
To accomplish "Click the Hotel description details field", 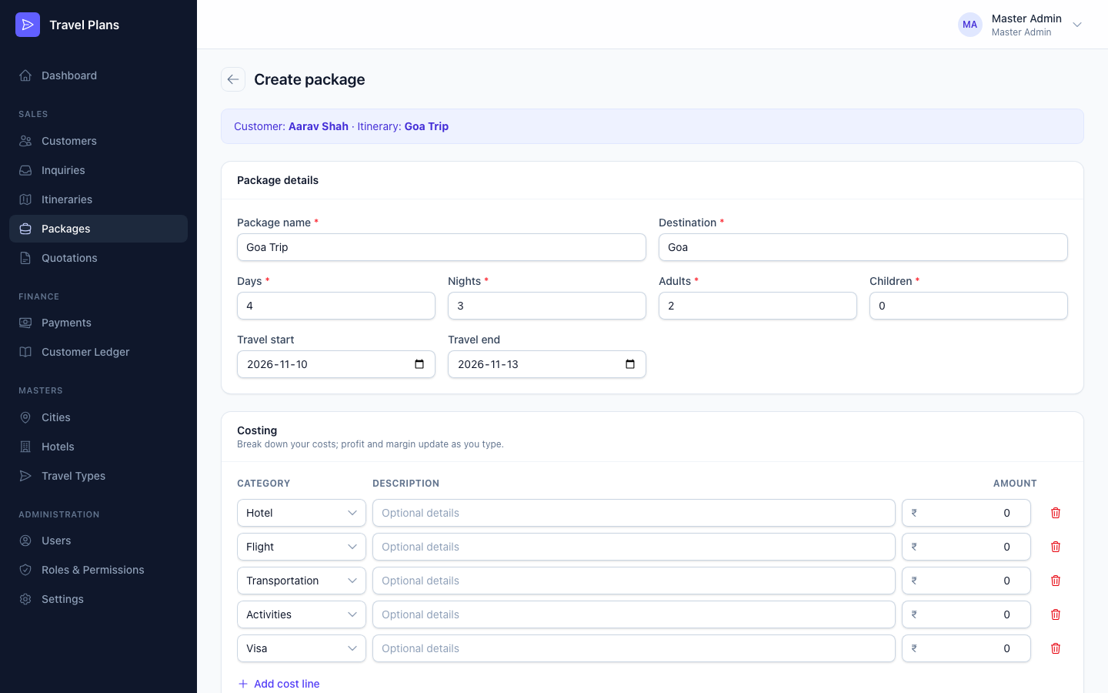I will tap(634, 513).
